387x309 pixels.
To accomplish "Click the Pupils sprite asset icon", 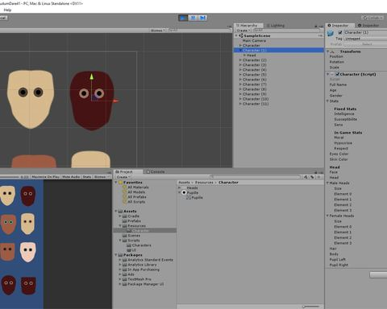I will coord(184,192).
